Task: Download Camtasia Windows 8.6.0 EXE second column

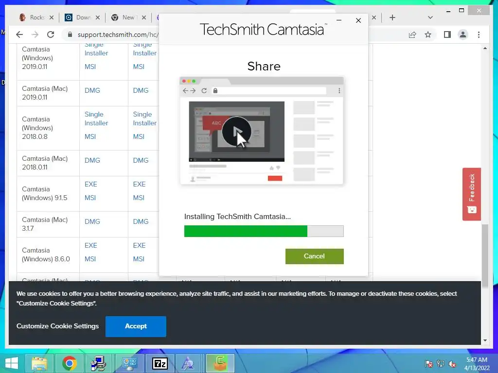Action: (140, 245)
